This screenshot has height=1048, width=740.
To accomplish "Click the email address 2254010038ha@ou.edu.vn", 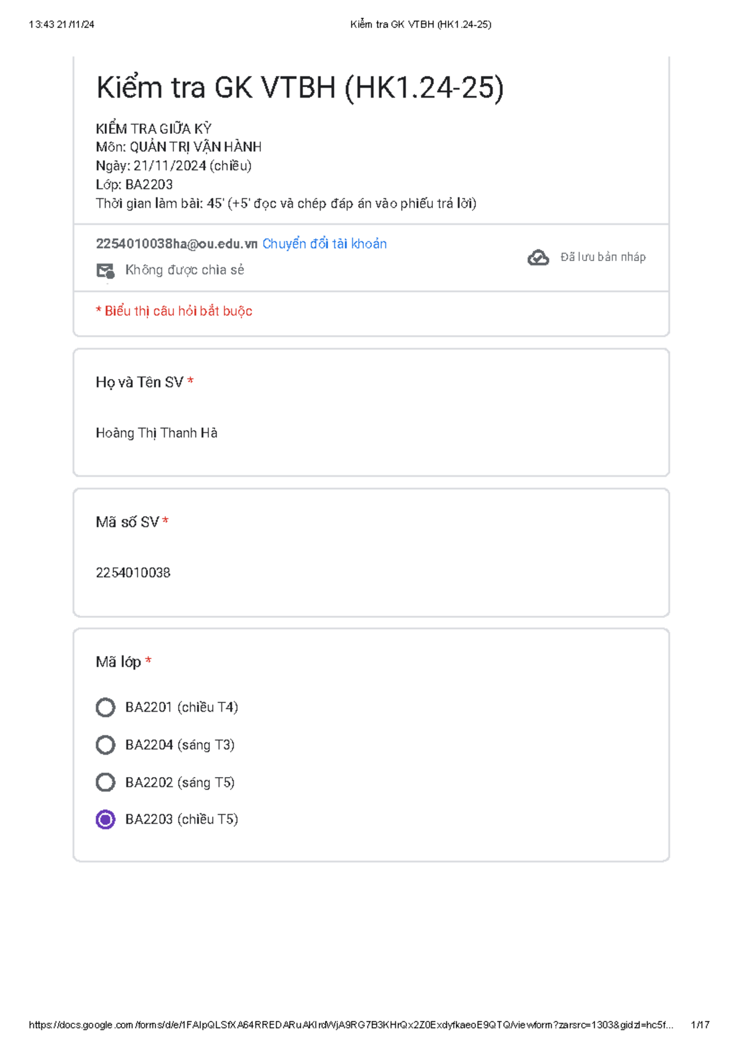I will (176, 244).
